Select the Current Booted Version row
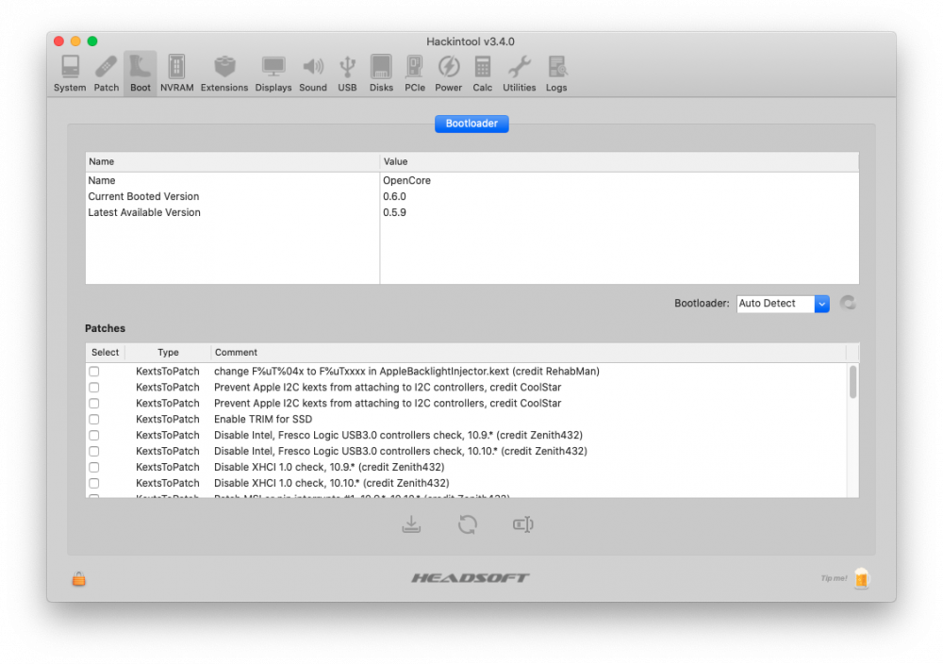This screenshot has width=943, height=664. pos(472,197)
